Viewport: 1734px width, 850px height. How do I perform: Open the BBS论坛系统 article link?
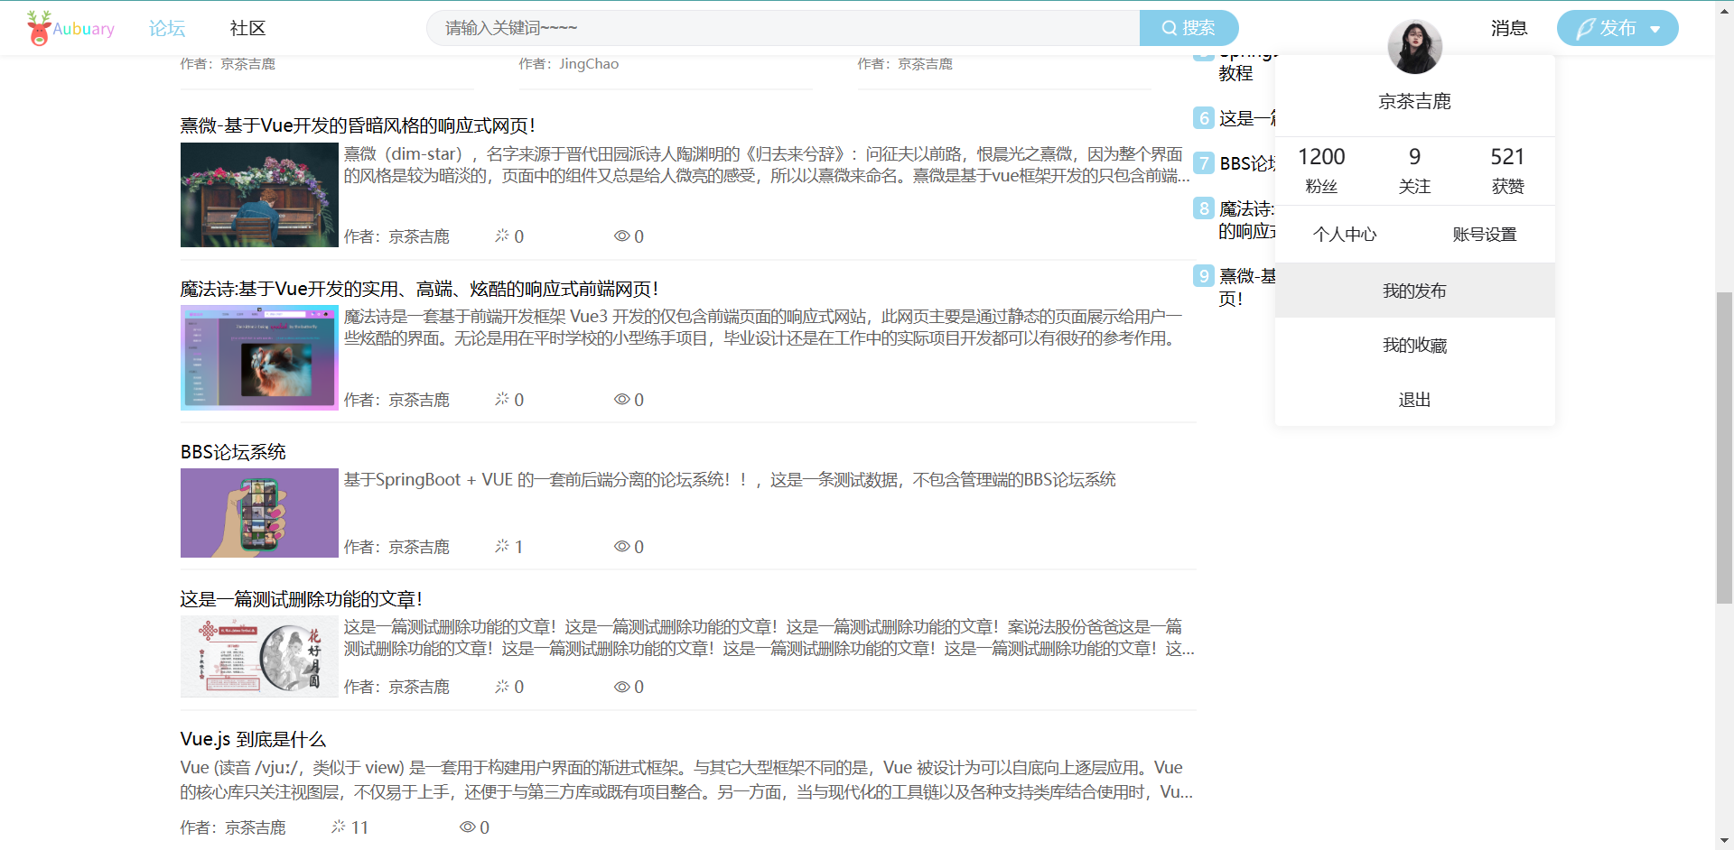[233, 451]
